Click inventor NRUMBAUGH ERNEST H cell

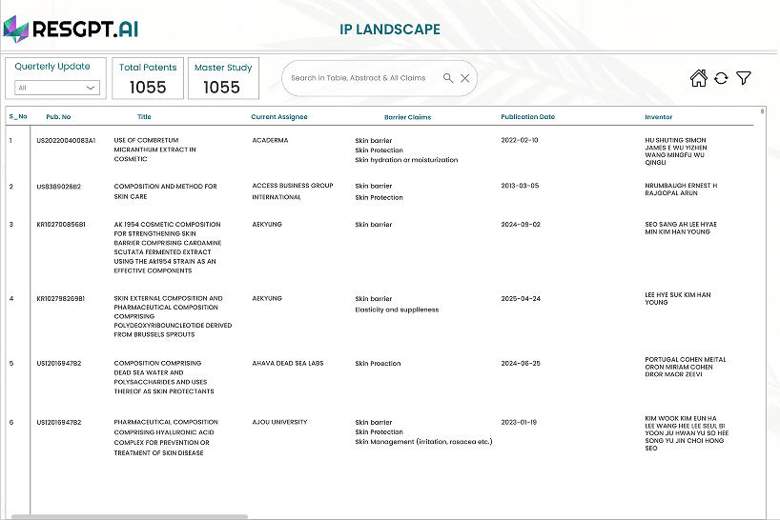pyautogui.click(x=681, y=190)
